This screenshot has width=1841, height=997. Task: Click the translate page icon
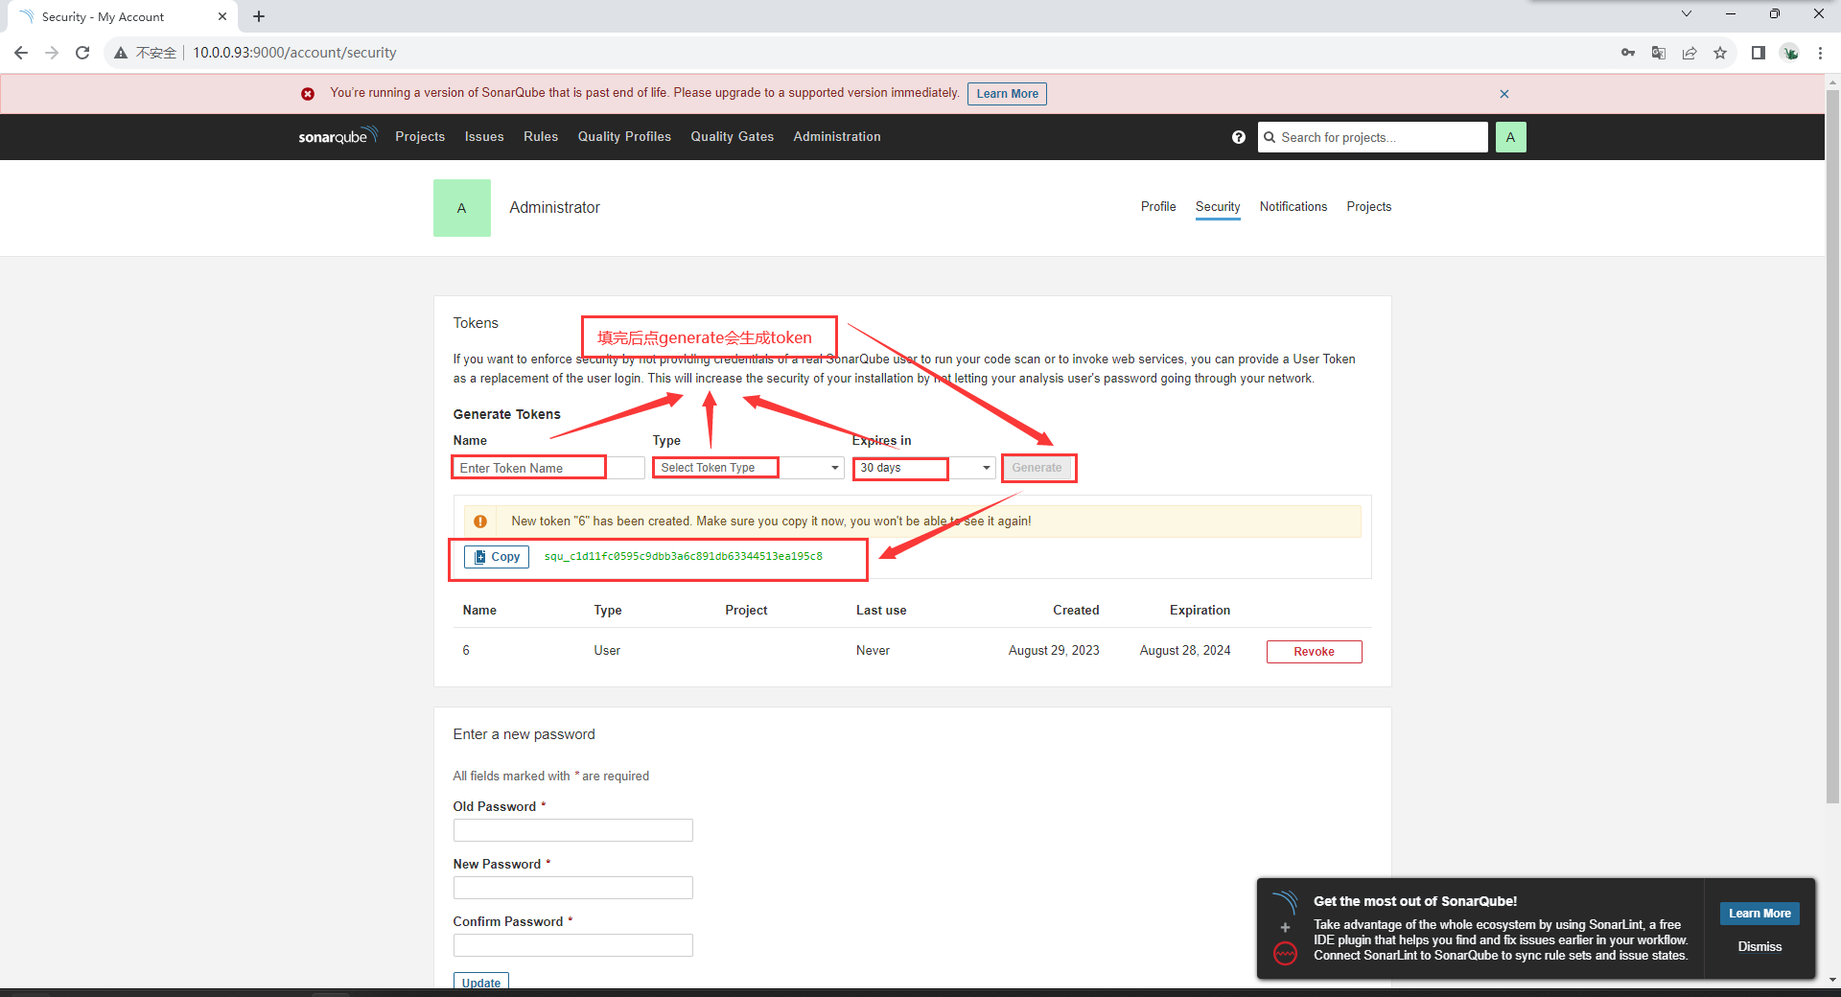point(1659,53)
